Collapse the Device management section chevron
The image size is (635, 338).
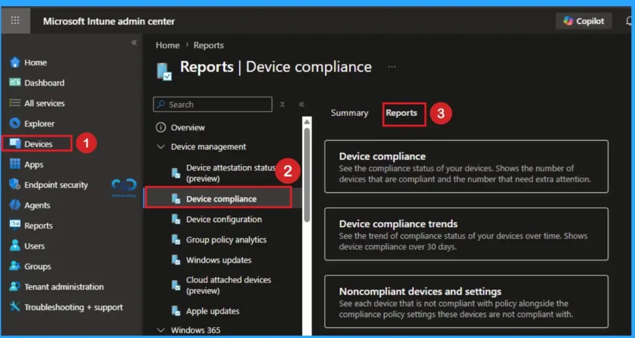coord(161,146)
